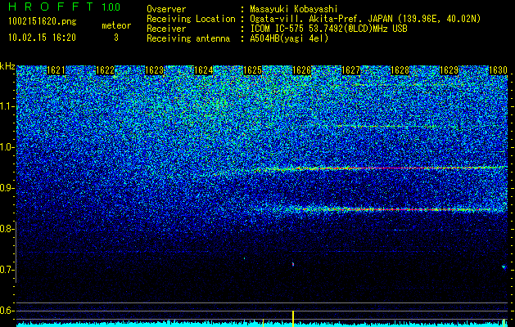Image resolution: width=515 pixels, height=327 pixels.
Task: Click the Receiving antenna label
Action: 188,38
